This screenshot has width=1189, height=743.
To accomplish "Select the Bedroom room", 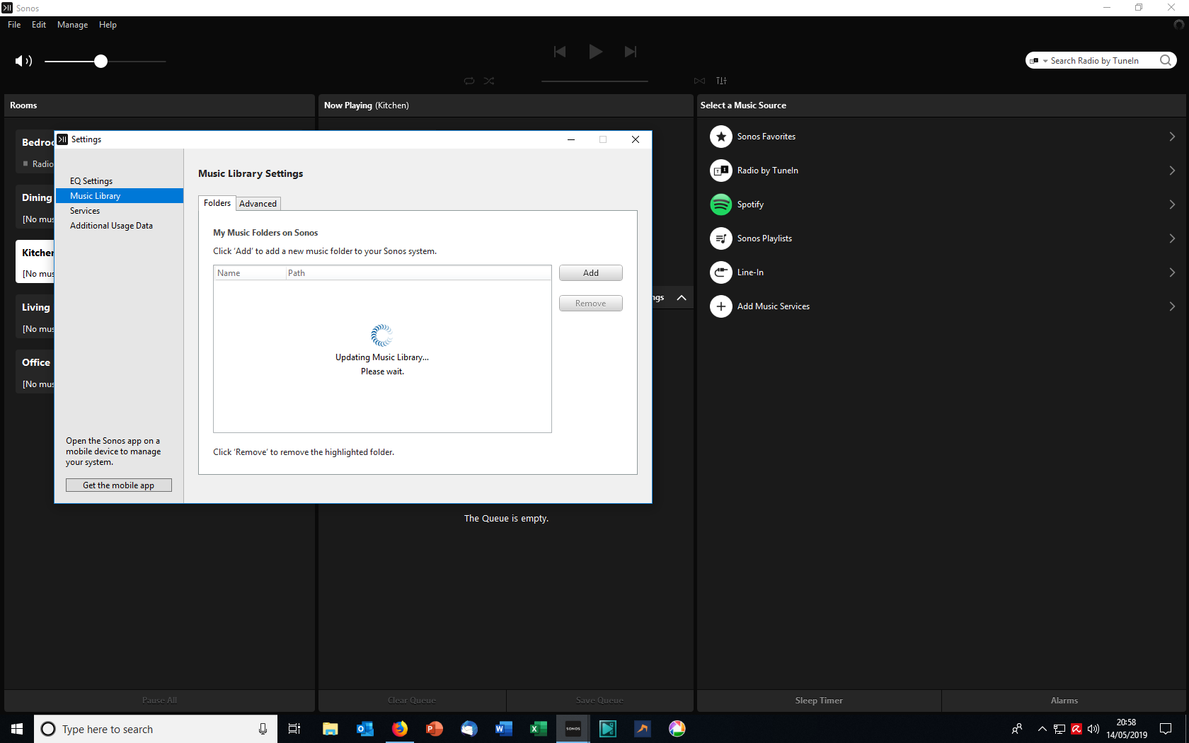I will (35, 151).
